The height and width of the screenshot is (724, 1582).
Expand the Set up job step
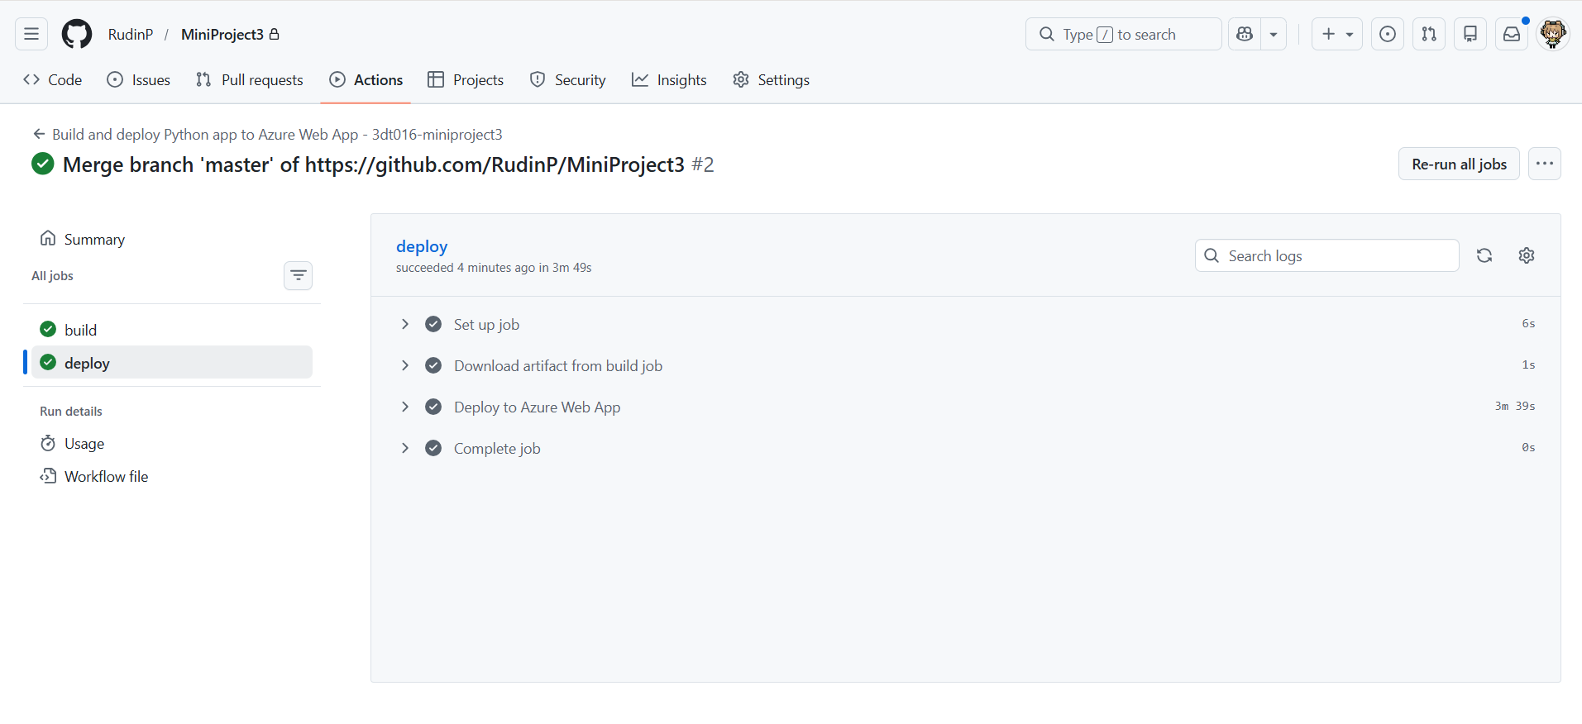click(405, 324)
